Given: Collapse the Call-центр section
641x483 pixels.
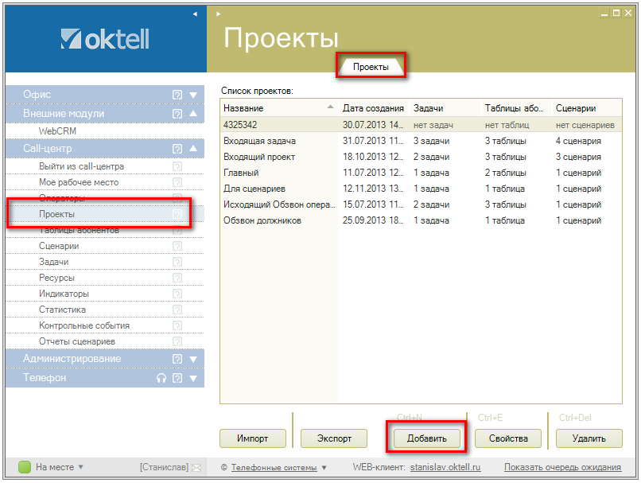Looking at the screenshot, I should (x=193, y=149).
